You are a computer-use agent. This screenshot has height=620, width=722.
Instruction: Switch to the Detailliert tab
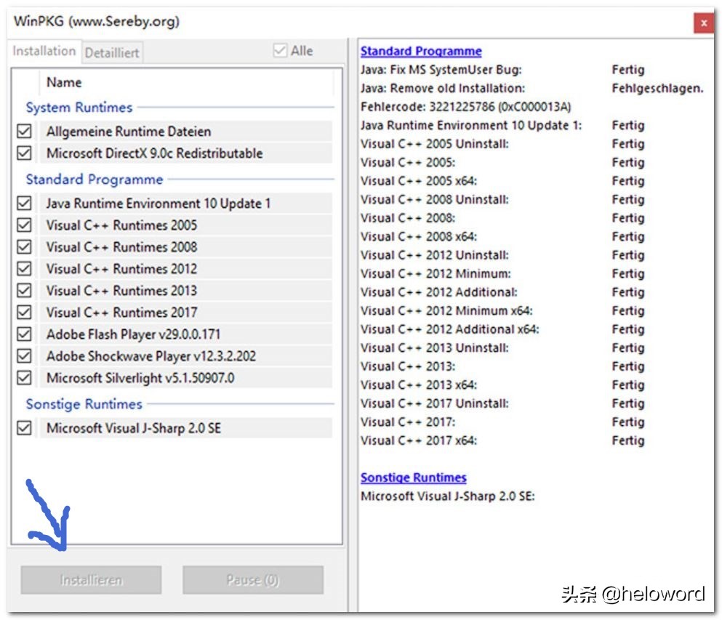point(111,52)
